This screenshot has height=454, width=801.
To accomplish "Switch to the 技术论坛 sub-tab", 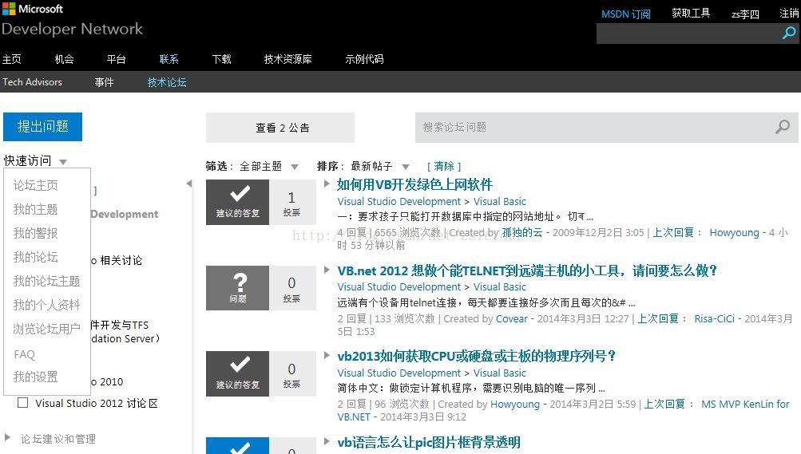I will pyautogui.click(x=167, y=82).
